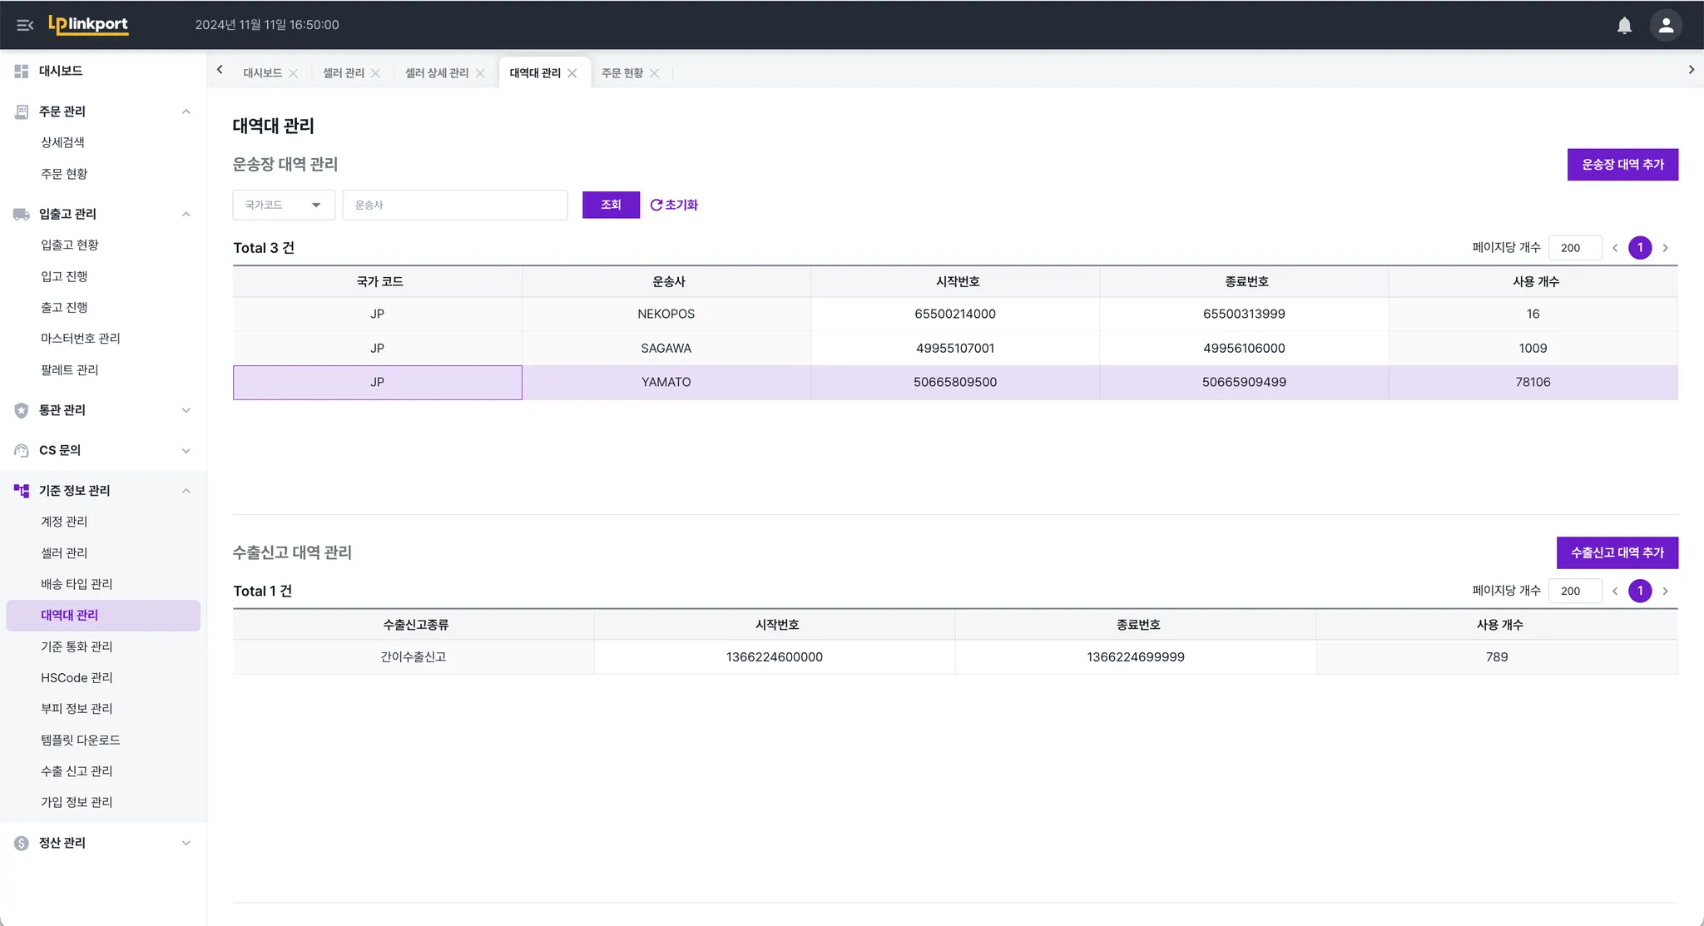Screen dimensions: 1704x926
Task: Toggle the hamburger sidebar collapse icon
Action: point(25,25)
